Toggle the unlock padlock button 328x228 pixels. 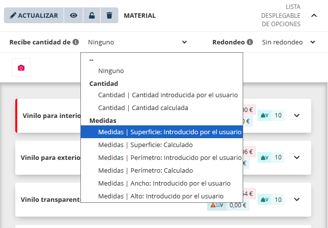[91, 15]
